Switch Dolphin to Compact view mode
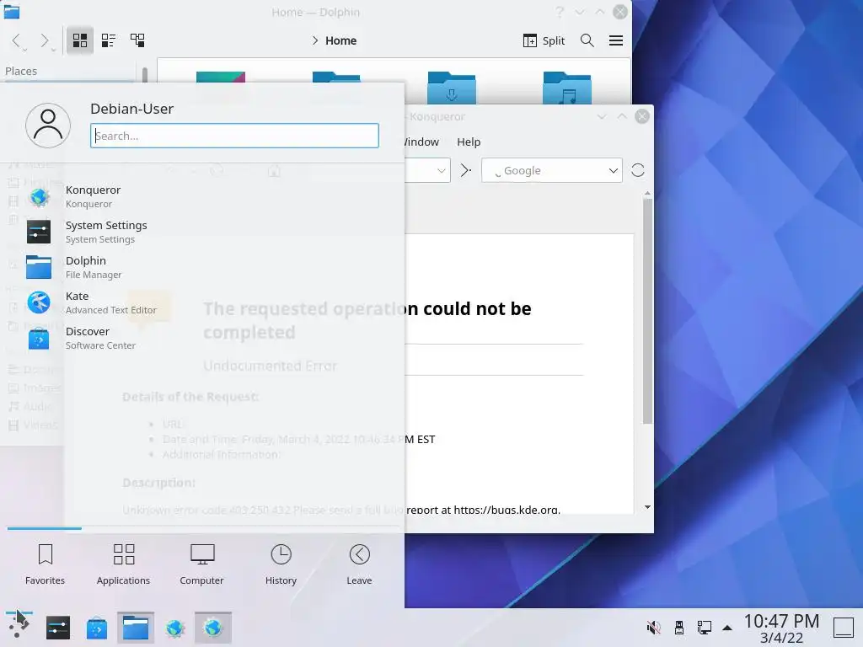The width and height of the screenshot is (863, 647). pyautogui.click(x=109, y=40)
